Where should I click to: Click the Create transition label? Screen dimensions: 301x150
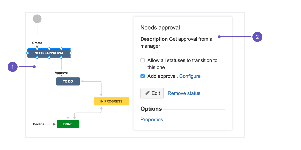[37, 43]
